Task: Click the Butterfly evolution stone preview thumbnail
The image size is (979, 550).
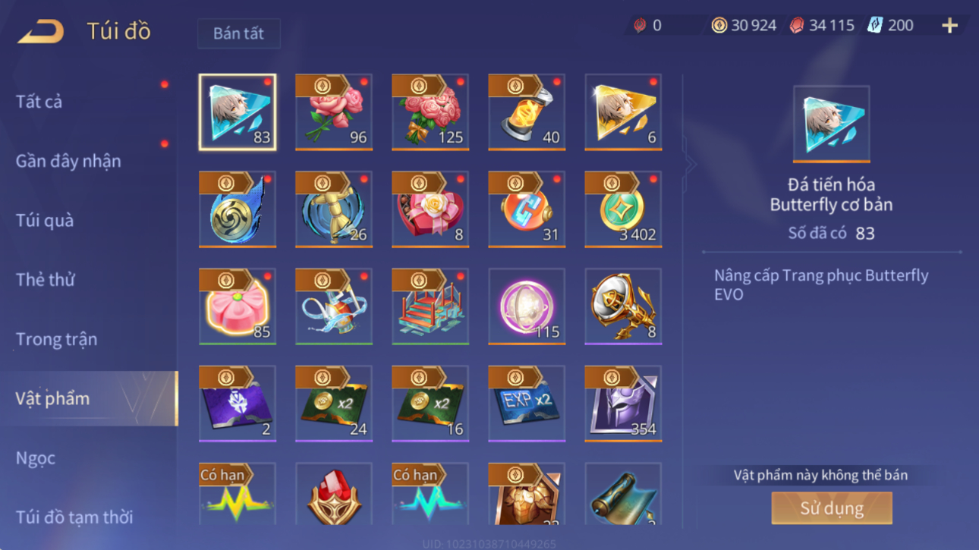Action: click(x=832, y=124)
